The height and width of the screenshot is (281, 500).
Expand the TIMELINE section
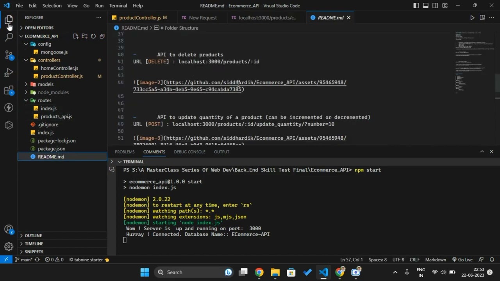(x=34, y=244)
